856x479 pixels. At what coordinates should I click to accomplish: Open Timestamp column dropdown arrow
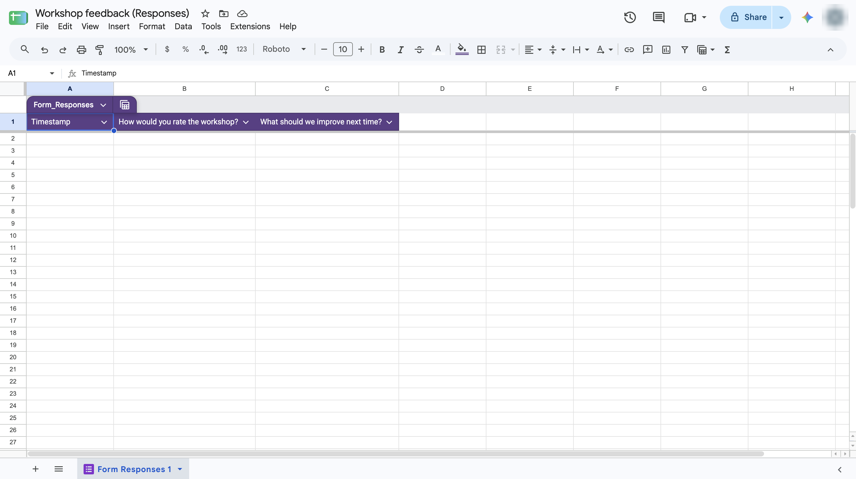pos(104,122)
